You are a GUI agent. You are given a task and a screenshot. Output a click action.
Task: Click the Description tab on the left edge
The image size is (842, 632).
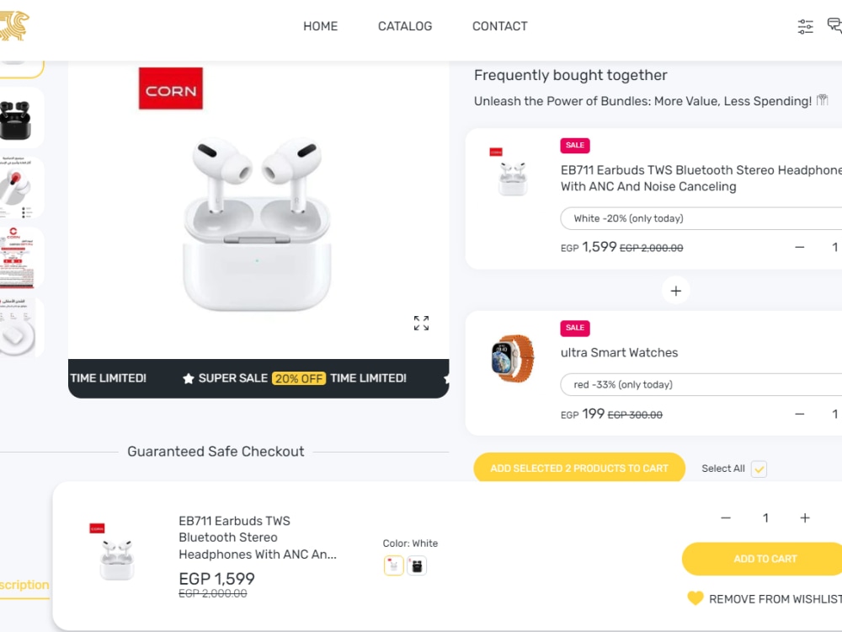tap(23, 585)
